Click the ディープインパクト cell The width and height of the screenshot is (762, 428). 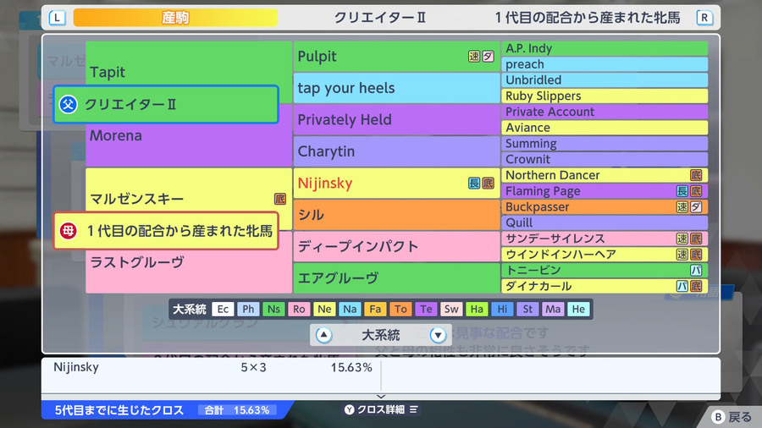pyautogui.click(x=396, y=246)
